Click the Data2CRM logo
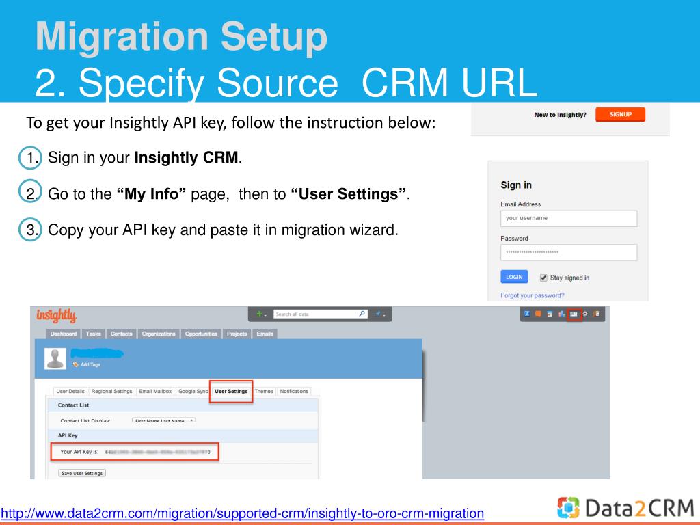The height and width of the screenshot is (525, 700). (625, 508)
